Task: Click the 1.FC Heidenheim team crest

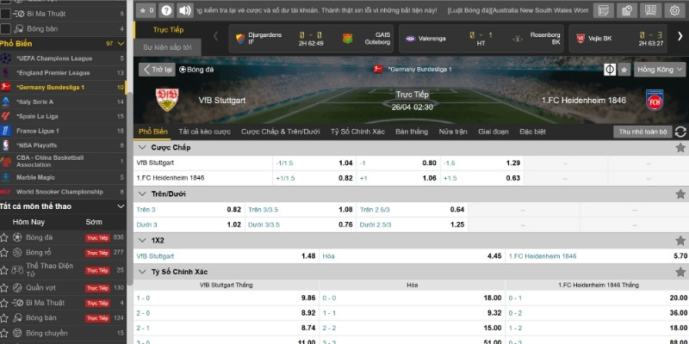Action: point(655,100)
